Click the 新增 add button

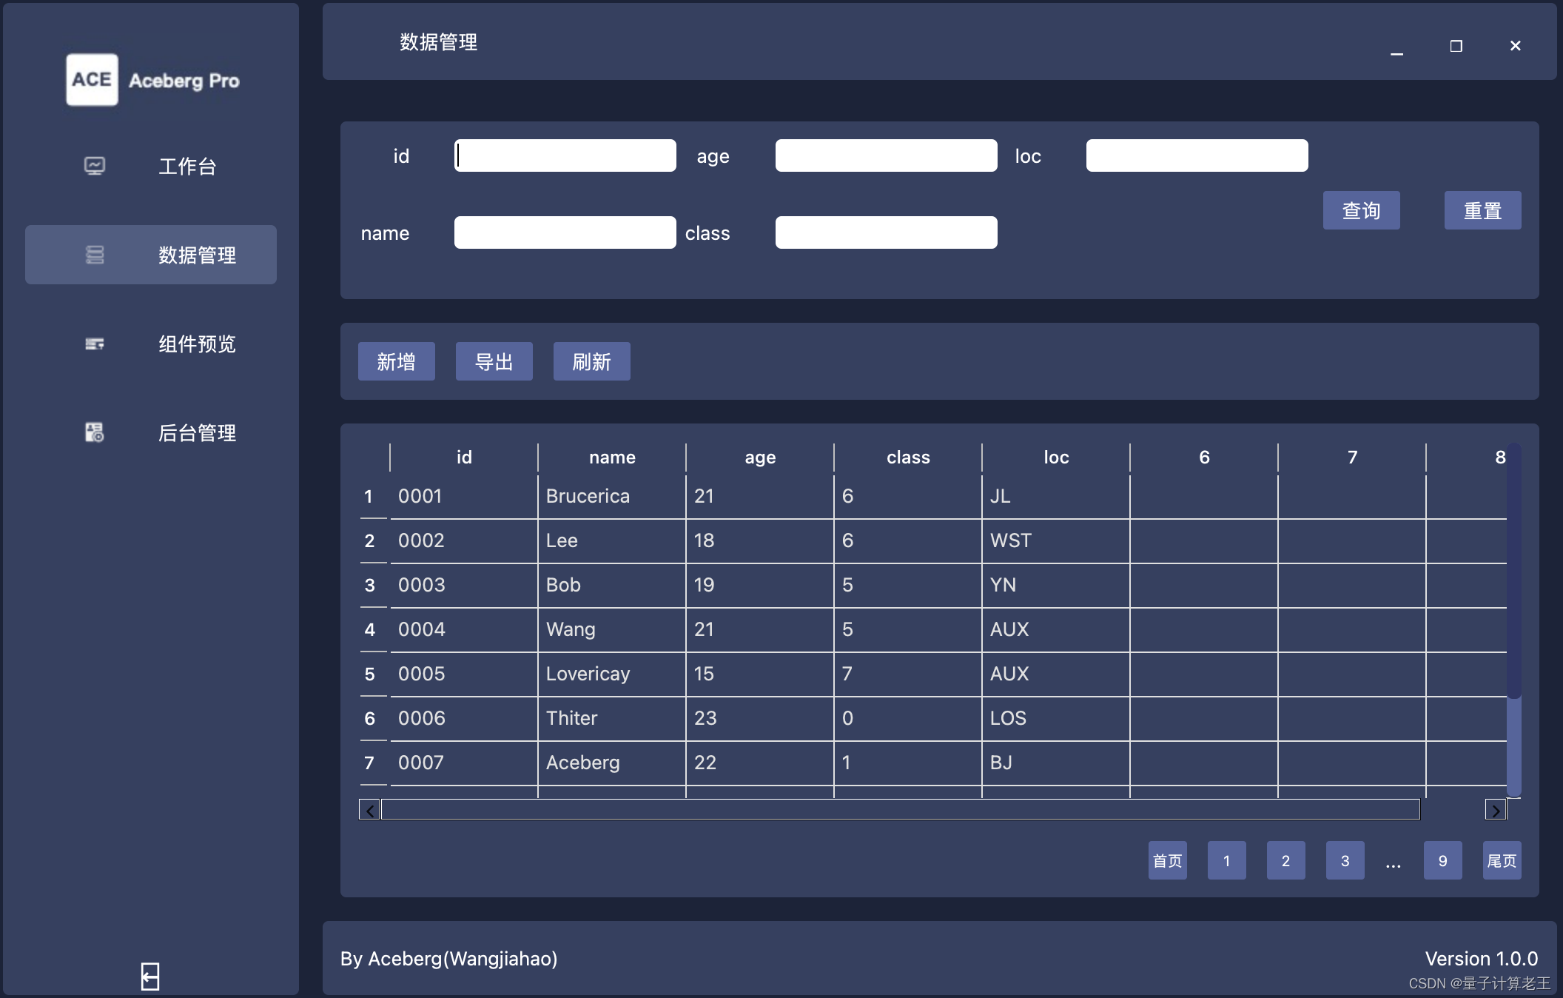coord(396,361)
